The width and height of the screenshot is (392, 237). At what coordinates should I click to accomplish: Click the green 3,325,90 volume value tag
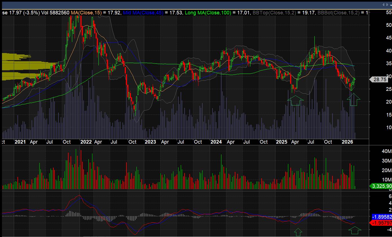[381, 186]
